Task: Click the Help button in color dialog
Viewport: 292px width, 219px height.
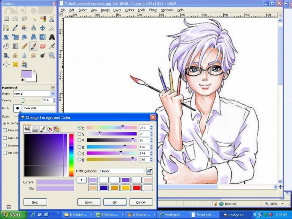Action: pos(35,202)
